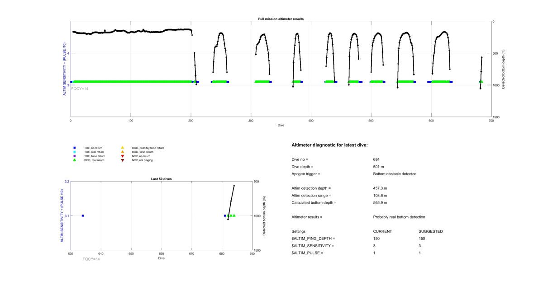Click the dive depth value '501 m'
Viewport: 543px width, 281px height.
point(379,167)
